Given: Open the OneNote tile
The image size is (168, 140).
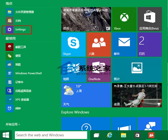Looking at the screenshot, I should tap(99, 70).
